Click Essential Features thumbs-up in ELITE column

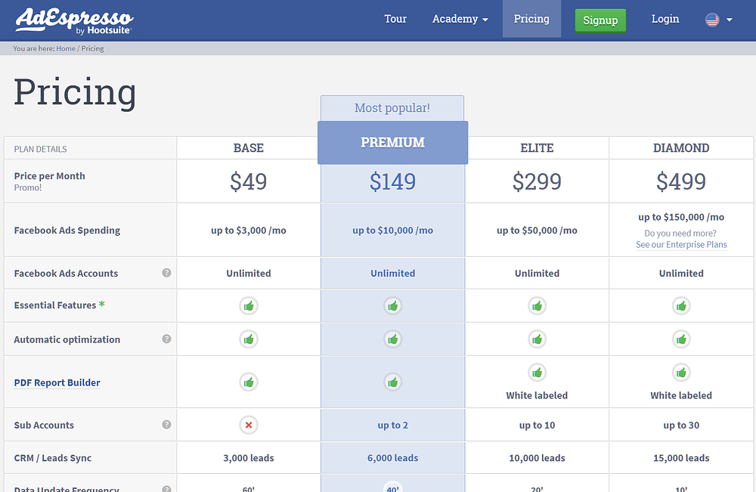537,306
